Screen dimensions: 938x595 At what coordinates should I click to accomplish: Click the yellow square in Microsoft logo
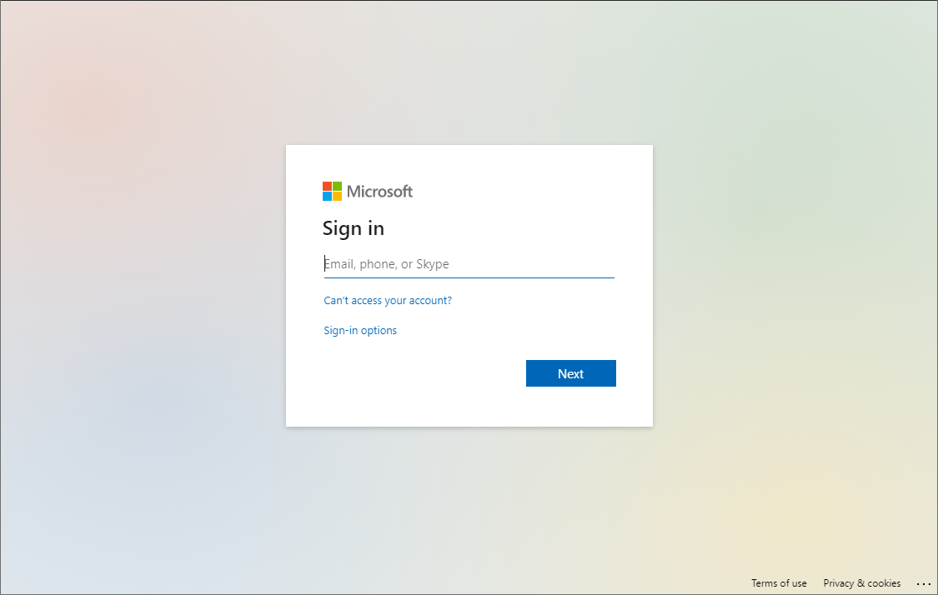point(337,197)
